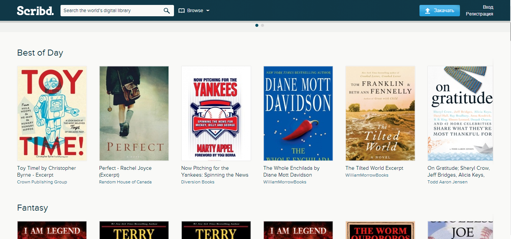The width and height of the screenshot is (511, 239).
Task: Click the Вход link
Action: pos(488,7)
